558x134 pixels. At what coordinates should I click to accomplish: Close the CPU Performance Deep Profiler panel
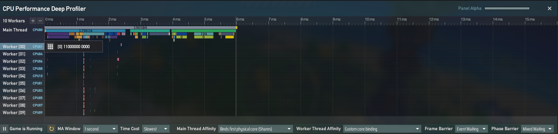tap(550, 8)
